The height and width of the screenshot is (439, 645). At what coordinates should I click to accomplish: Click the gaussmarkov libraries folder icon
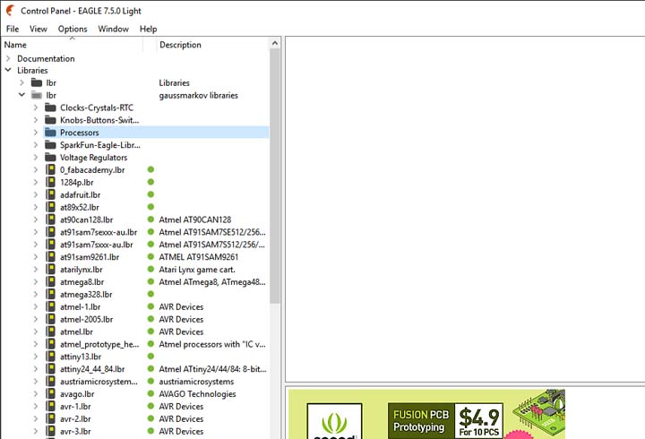37,96
